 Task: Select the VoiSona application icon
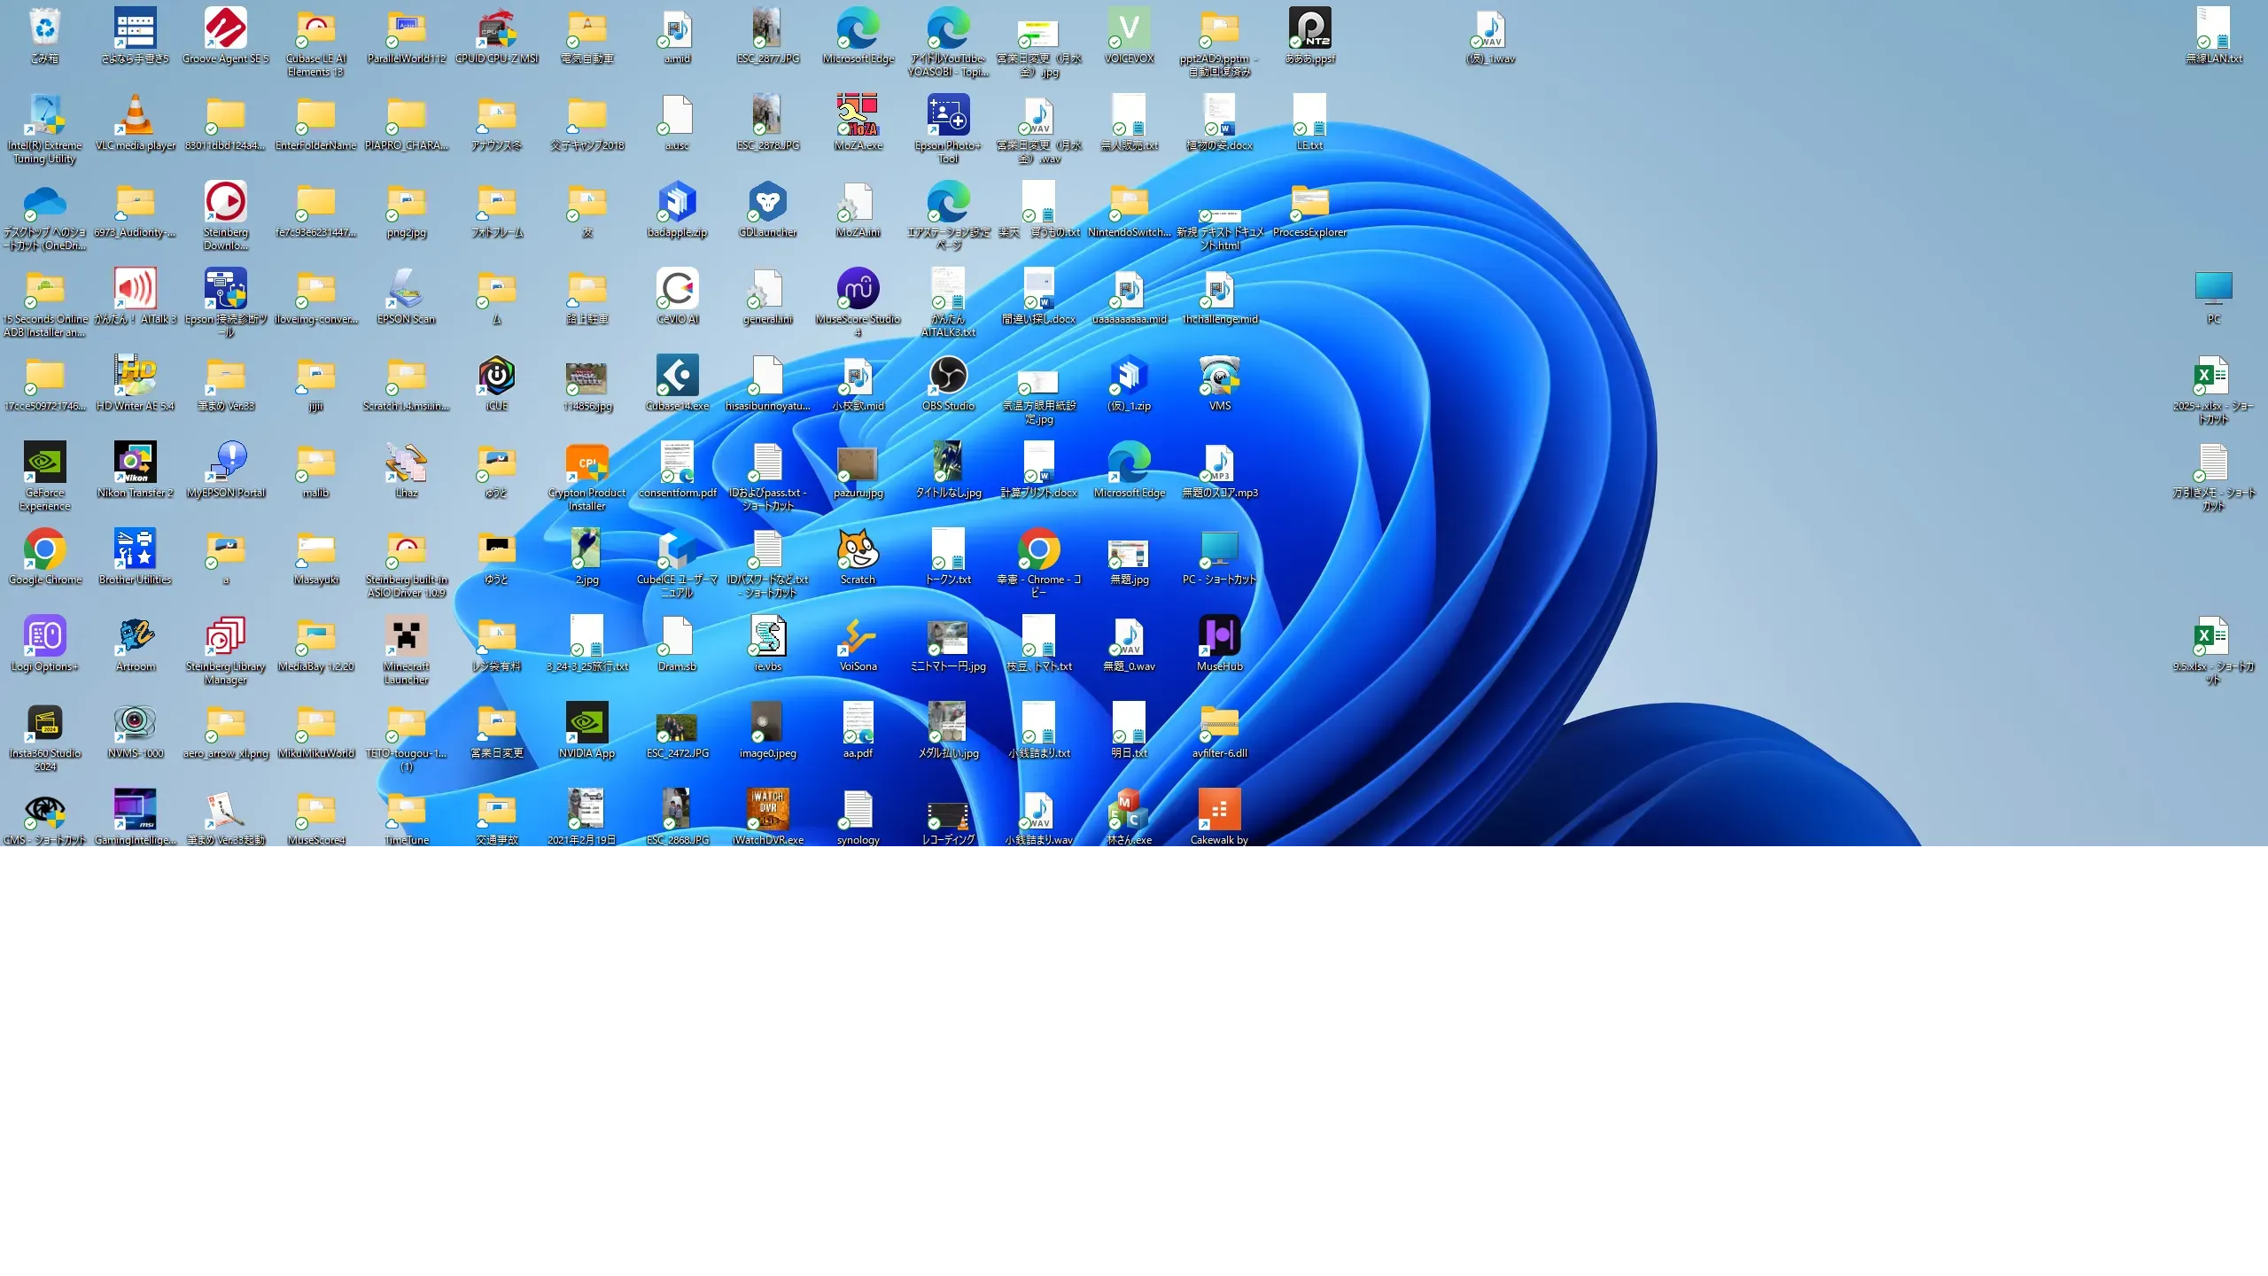coord(858,636)
